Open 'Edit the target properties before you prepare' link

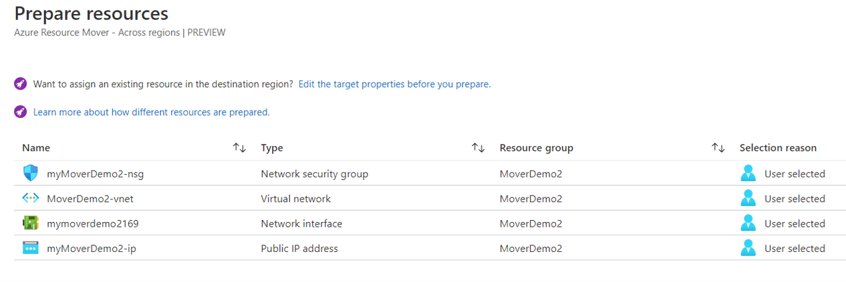pyautogui.click(x=394, y=84)
